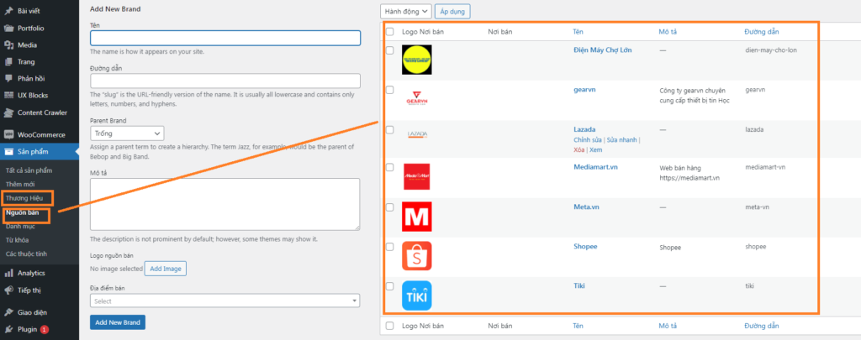Click the Plugin plug icon
The width and height of the screenshot is (861, 340).
pyautogui.click(x=8, y=330)
